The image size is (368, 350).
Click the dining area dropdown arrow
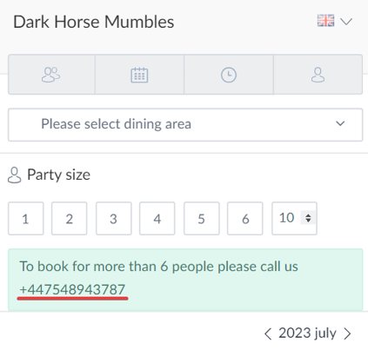[x=340, y=123]
